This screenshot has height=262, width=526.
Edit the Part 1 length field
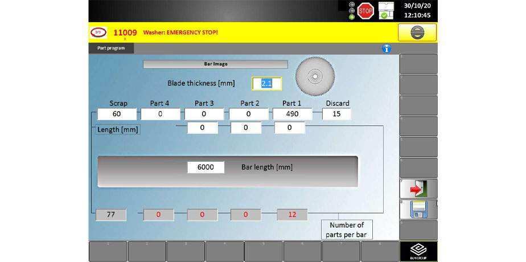click(x=292, y=114)
